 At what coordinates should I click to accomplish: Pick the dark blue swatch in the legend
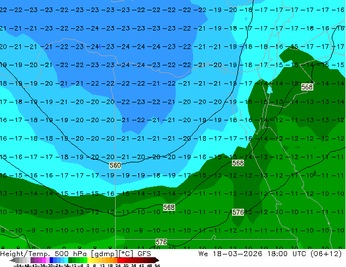pos(51,260)
